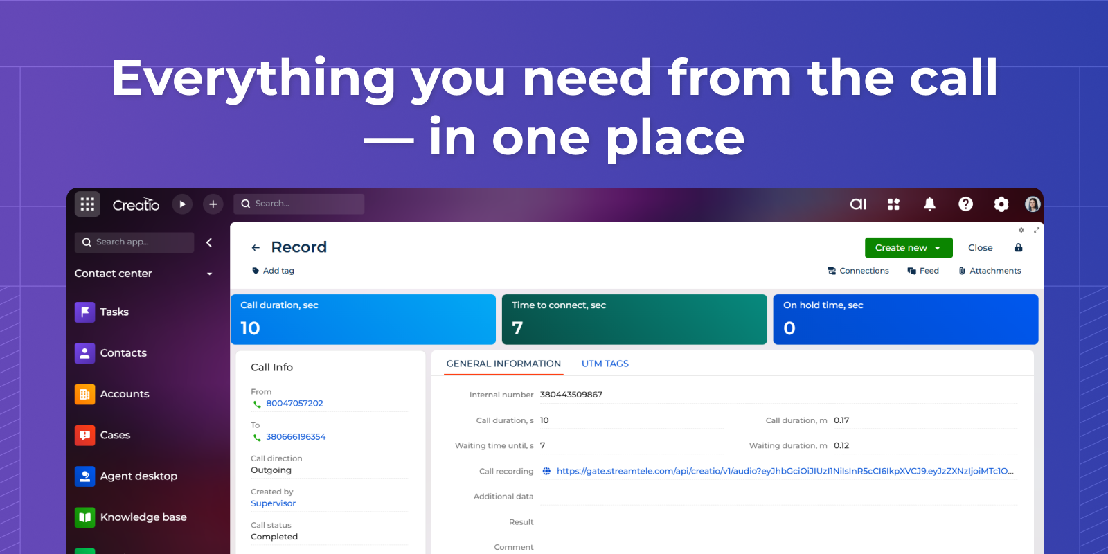Open system settings gear in top bar
Viewport: 1108px width, 554px height.
point(1001,204)
